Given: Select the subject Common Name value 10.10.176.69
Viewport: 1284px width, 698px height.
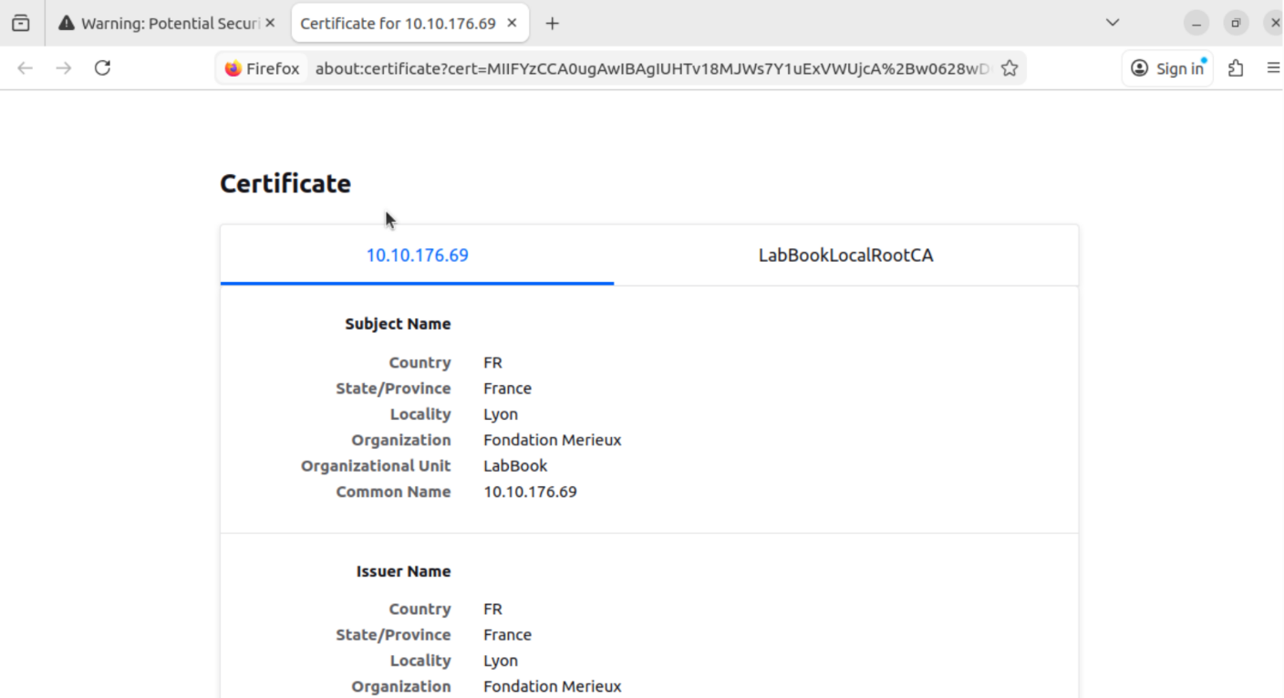Looking at the screenshot, I should [530, 492].
